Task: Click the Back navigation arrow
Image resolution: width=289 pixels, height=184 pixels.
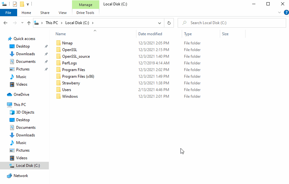Action: click(x=5, y=23)
